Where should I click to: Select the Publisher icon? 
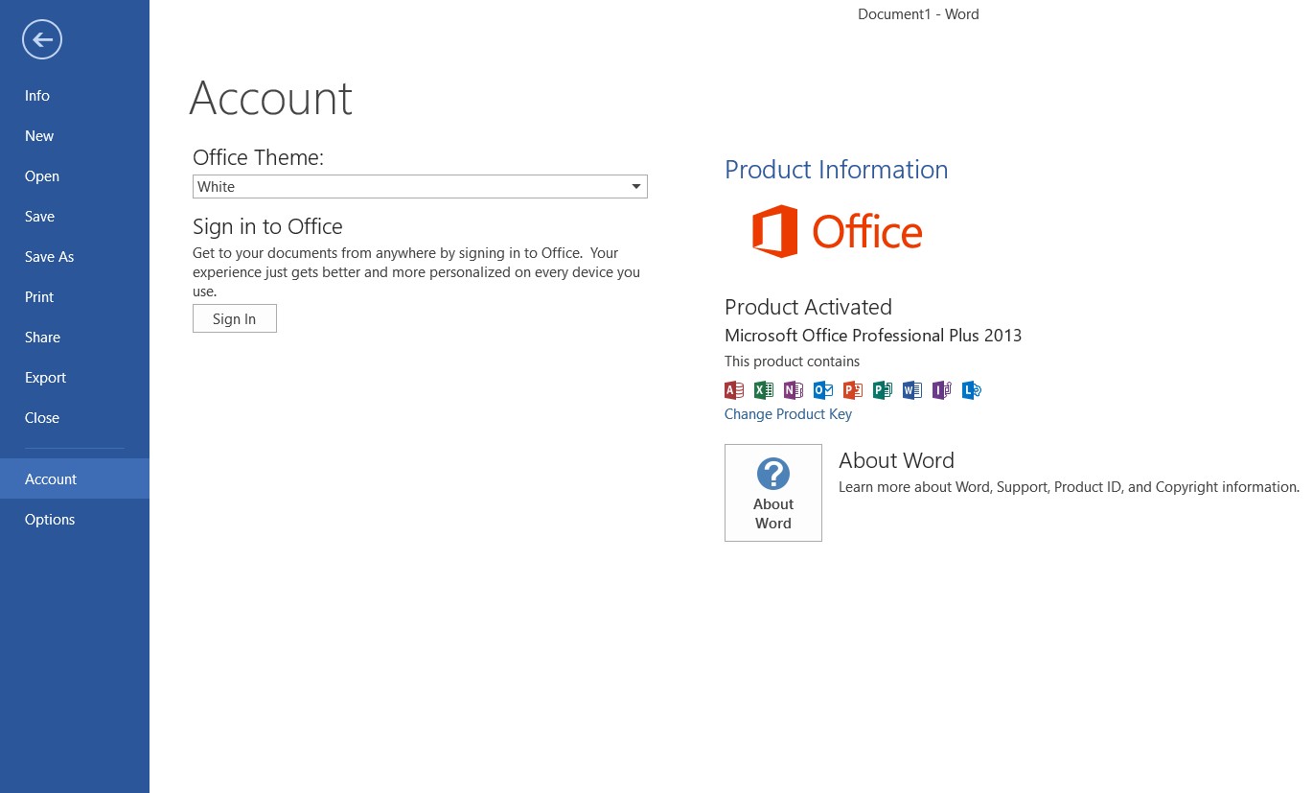(x=882, y=390)
